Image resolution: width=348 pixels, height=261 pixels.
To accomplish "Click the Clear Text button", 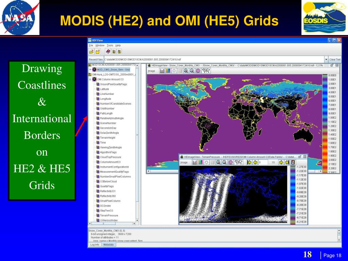I will pyautogui.click(x=335, y=59).
